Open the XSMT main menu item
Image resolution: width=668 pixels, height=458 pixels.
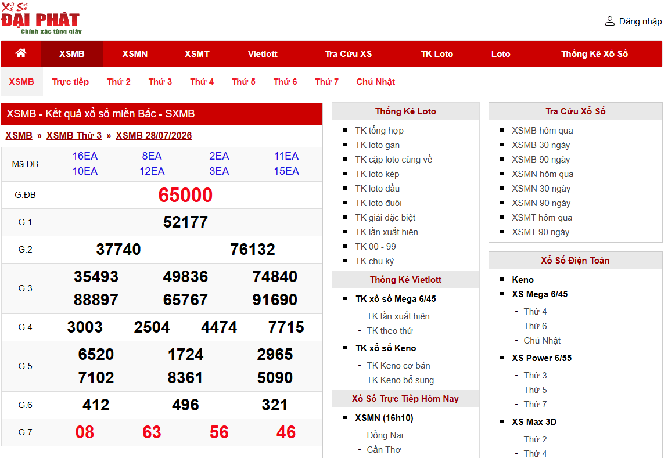(197, 53)
